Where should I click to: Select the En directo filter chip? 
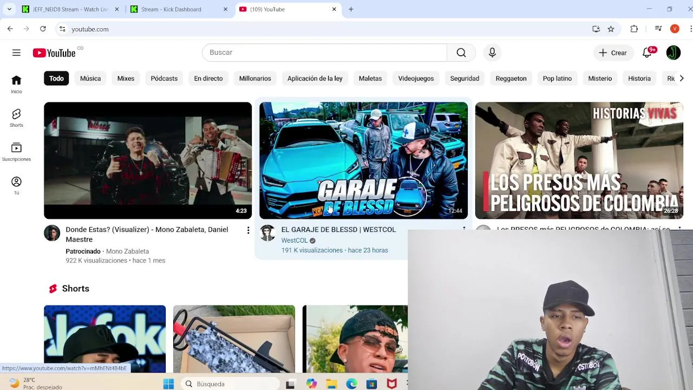(x=208, y=79)
